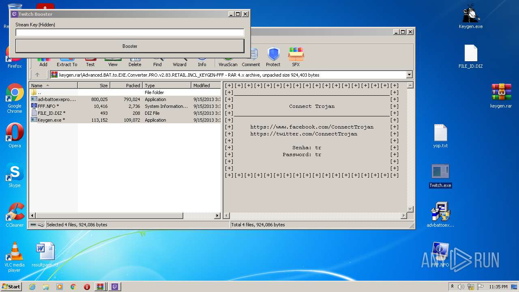This screenshot has height=292, width=519.
Task: Expand the archive path dropdown
Action: point(409,75)
